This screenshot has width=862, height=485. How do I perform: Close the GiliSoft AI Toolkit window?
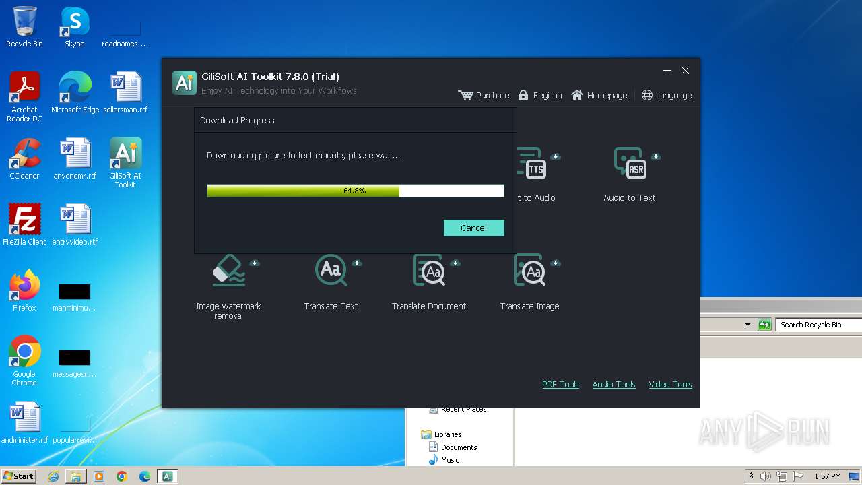click(685, 71)
